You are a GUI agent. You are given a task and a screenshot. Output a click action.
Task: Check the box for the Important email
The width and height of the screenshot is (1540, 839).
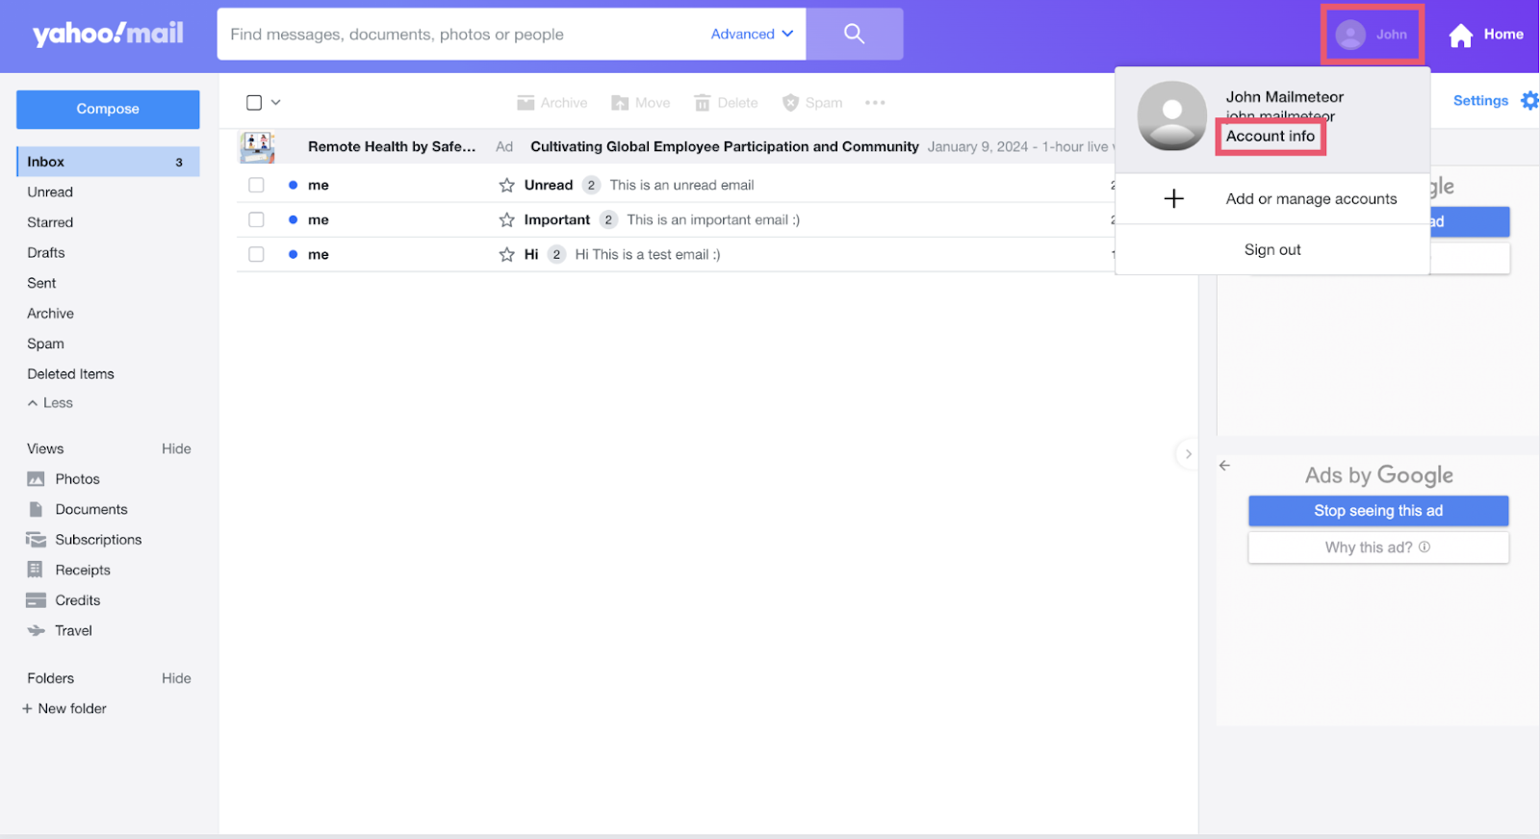tap(256, 219)
